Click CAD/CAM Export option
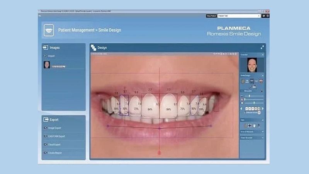The image size is (309, 174). click(x=56, y=136)
